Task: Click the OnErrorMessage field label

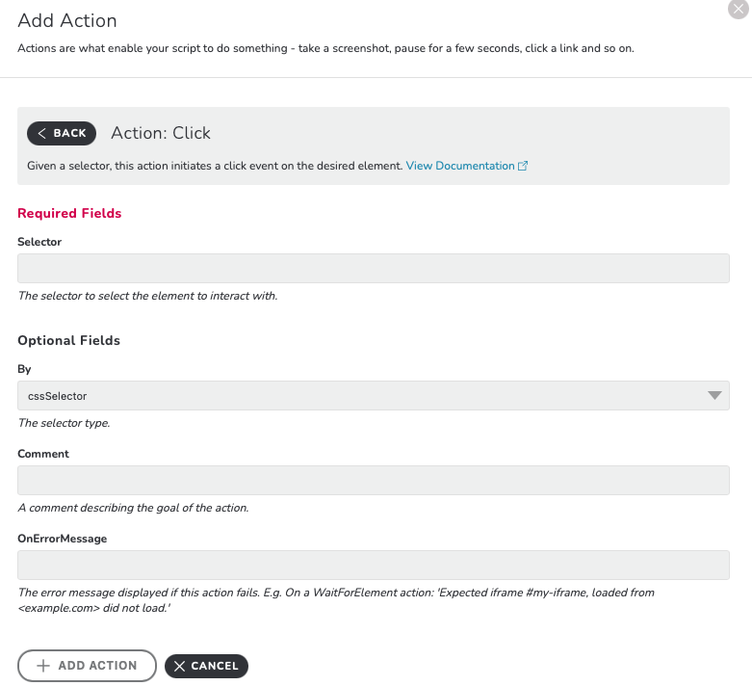Action: pyautogui.click(x=63, y=539)
